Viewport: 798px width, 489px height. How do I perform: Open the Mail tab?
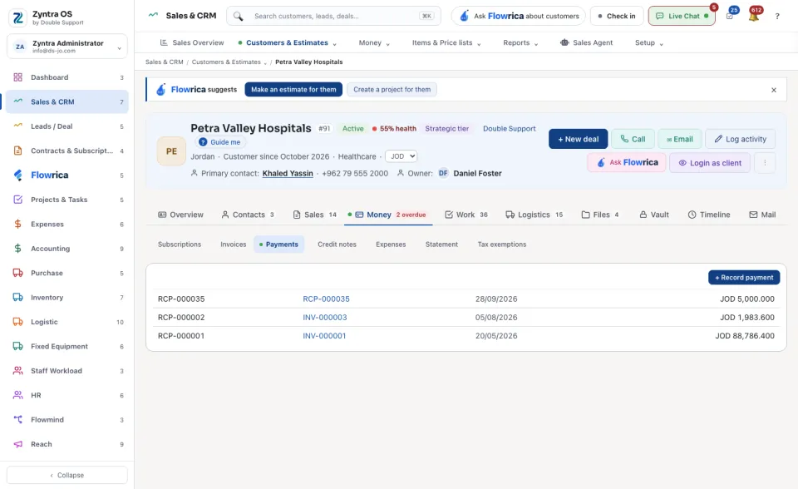tap(762, 215)
